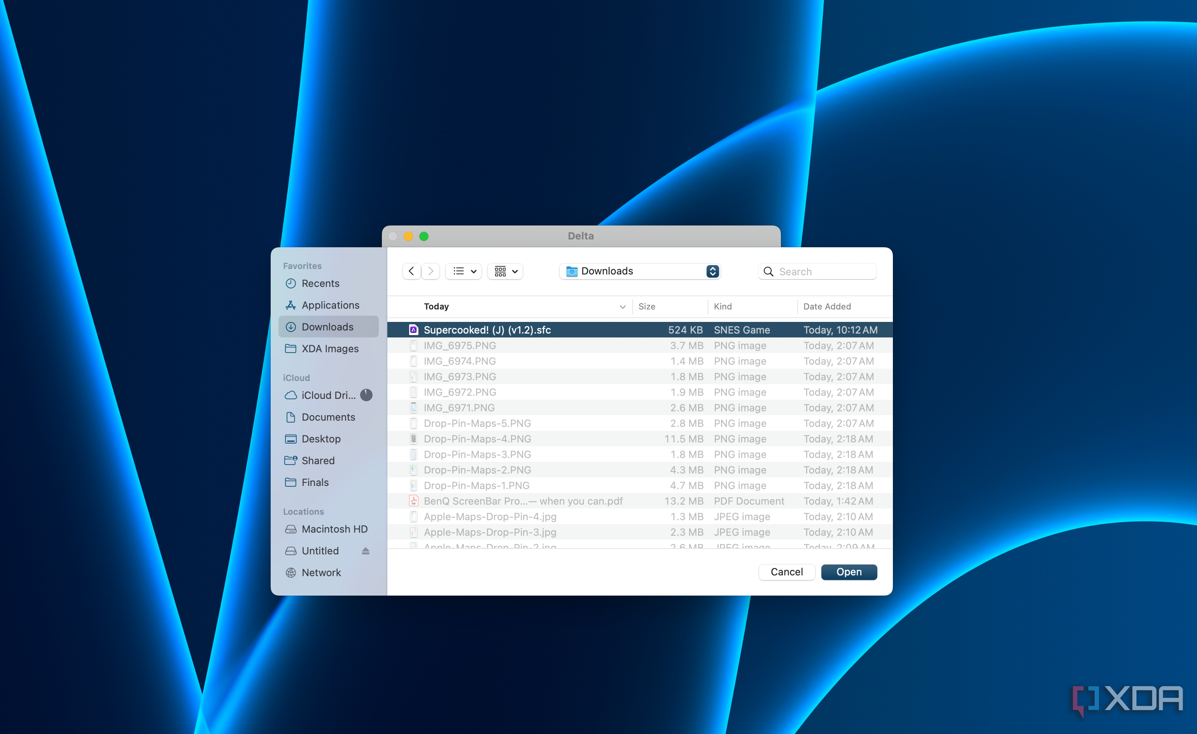Click the IMG_6971.PNG file row
Screen dimensions: 1197x734
click(640, 407)
